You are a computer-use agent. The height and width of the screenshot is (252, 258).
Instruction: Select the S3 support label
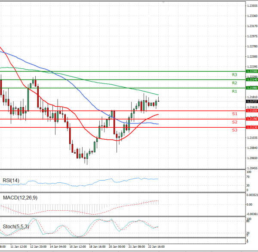pyautogui.click(x=235, y=130)
